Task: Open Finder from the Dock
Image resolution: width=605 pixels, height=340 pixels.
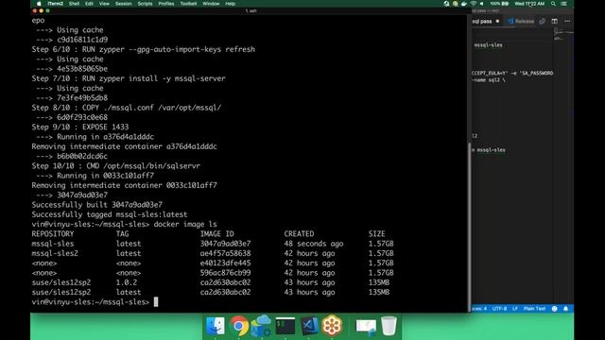Action: (216, 326)
